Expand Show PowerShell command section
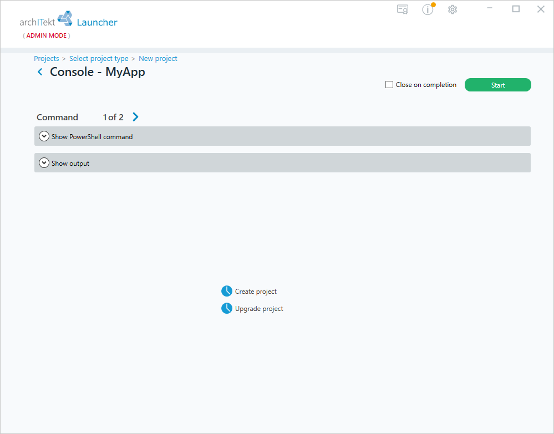 (x=282, y=136)
